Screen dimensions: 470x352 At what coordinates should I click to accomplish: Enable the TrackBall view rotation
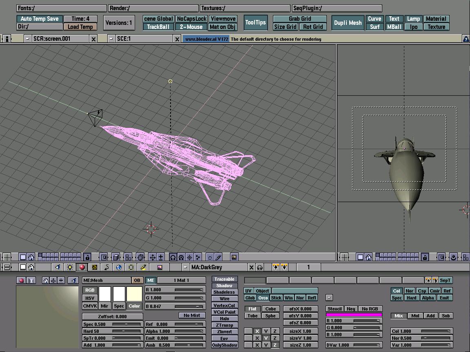(x=158, y=26)
